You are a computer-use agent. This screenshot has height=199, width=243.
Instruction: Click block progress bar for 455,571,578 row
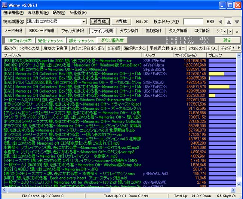[222, 87]
